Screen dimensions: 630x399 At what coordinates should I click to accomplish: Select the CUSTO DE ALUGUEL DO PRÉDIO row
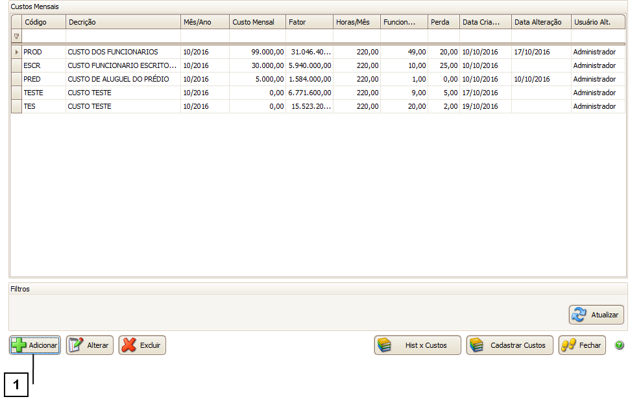[118, 79]
